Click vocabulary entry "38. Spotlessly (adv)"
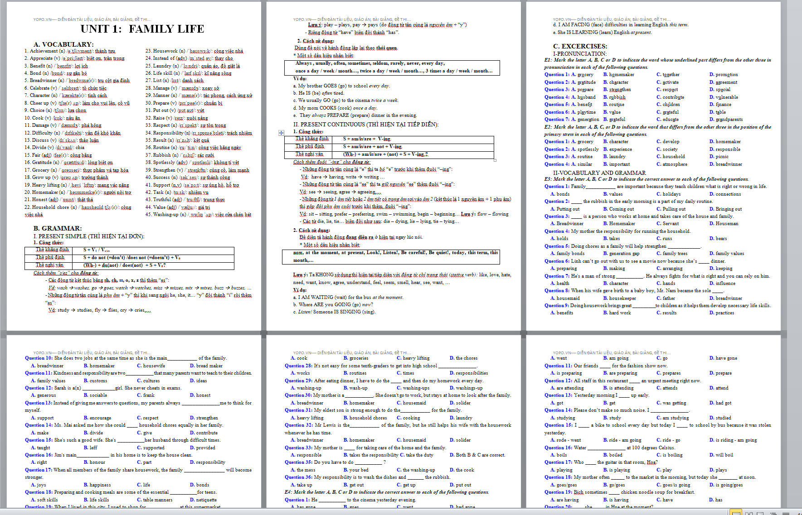Viewport: 802px width, 515px height. tap(166, 162)
